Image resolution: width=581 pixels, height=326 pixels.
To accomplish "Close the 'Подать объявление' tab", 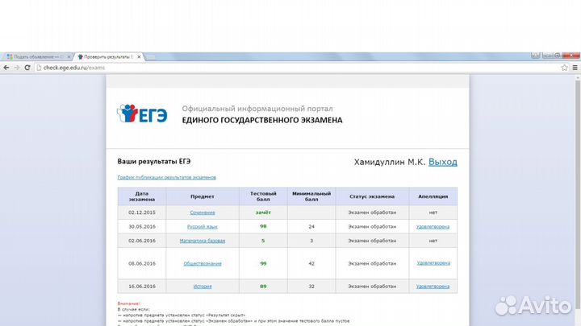I will 69,57.
